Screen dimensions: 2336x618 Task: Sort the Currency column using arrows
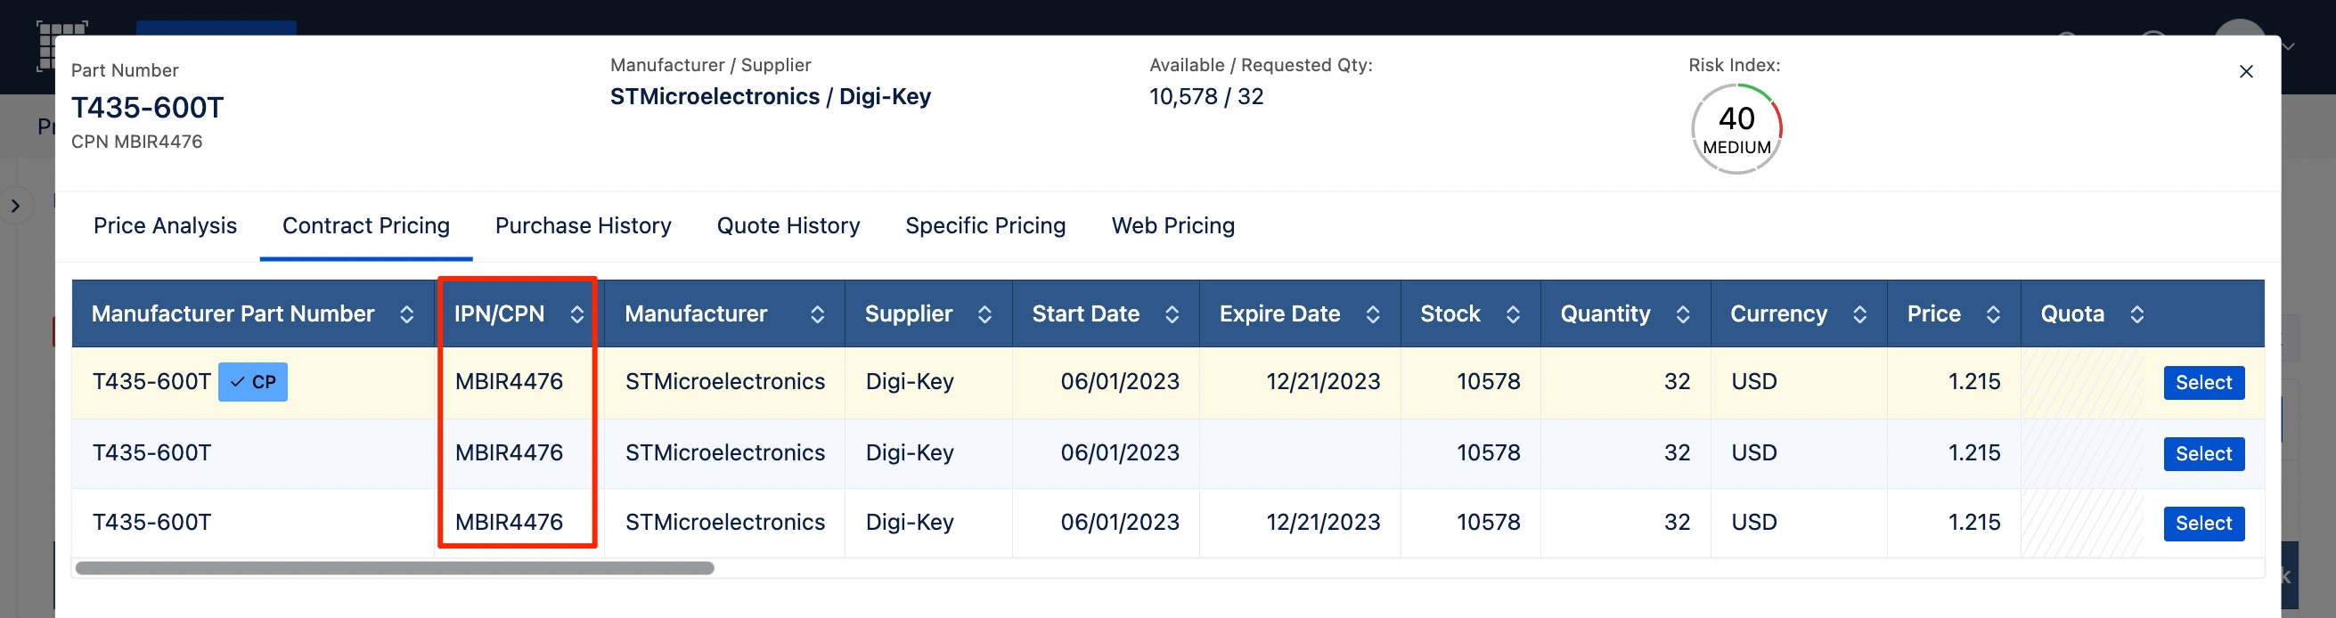pos(1860,314)
